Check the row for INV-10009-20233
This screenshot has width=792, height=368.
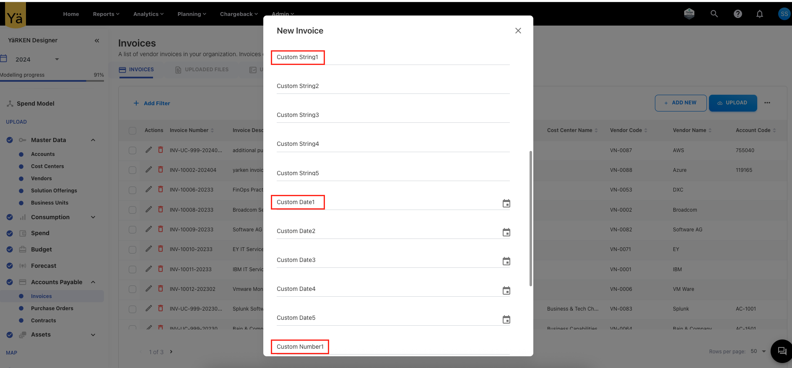(x=132, y=230)
